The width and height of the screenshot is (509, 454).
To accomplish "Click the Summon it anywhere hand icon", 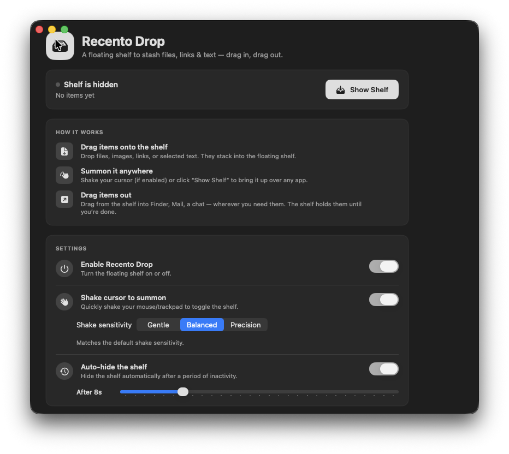I will 64,175.
